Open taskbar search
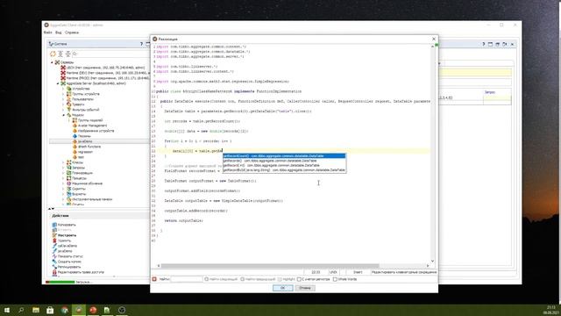Screen dimensions: 561x316 (21, 310)
